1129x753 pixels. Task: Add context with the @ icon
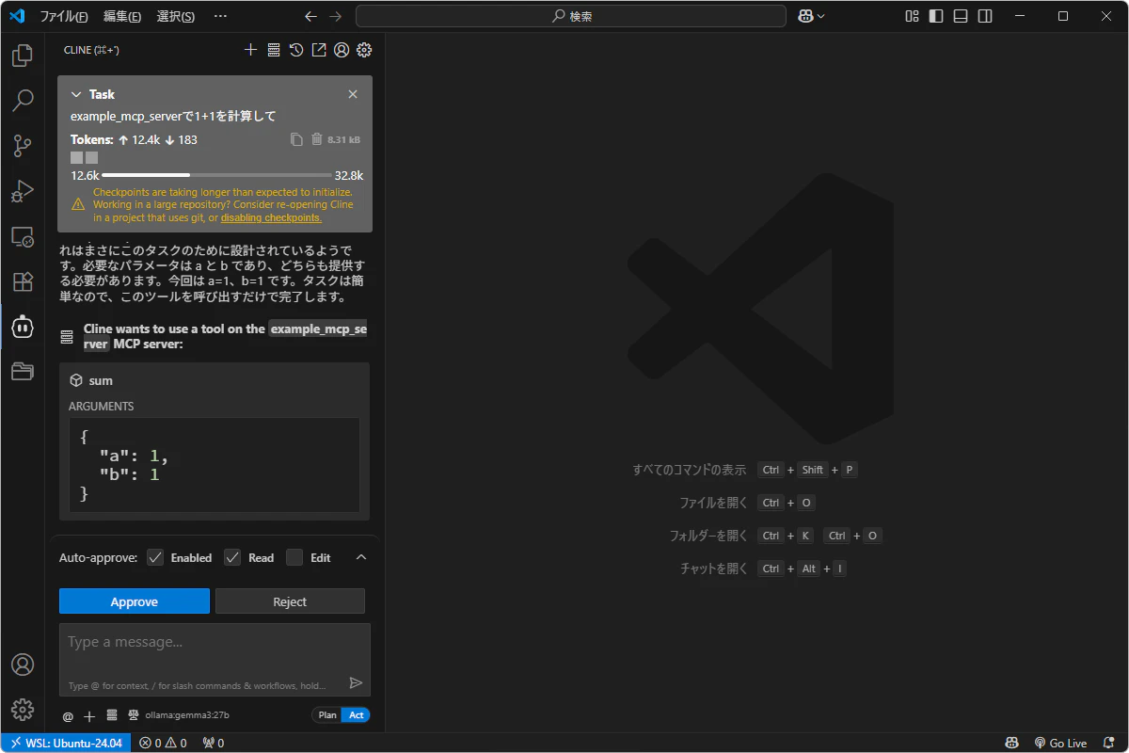coord(68,716)
